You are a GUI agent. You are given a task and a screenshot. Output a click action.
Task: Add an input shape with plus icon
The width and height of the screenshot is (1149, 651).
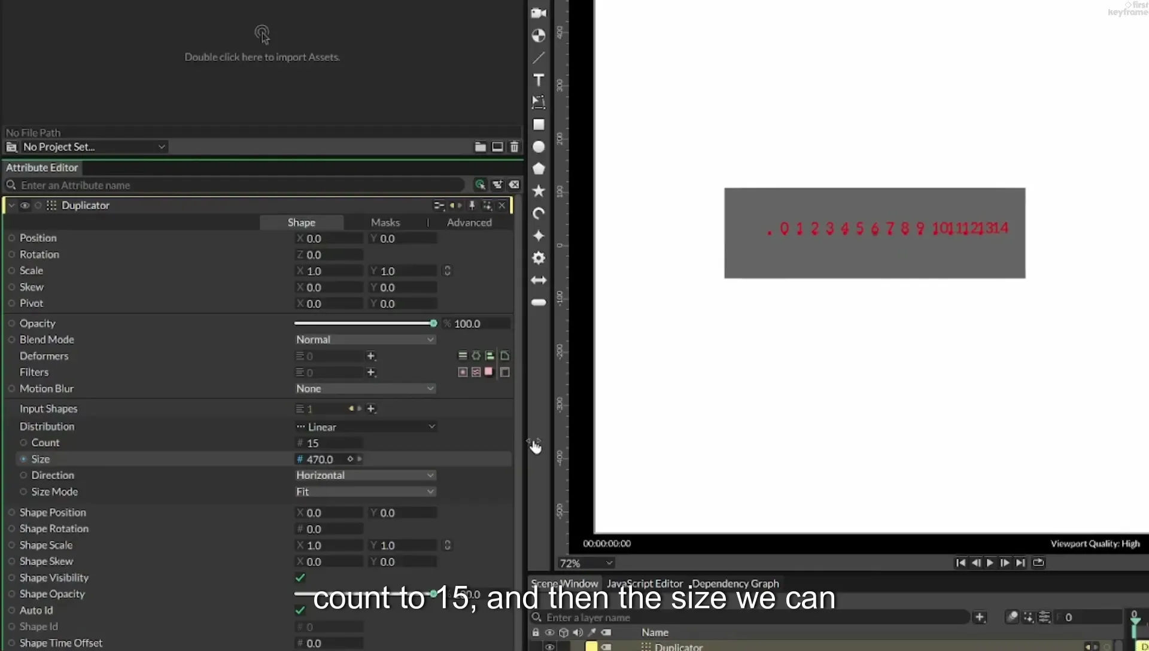(371, 409)
